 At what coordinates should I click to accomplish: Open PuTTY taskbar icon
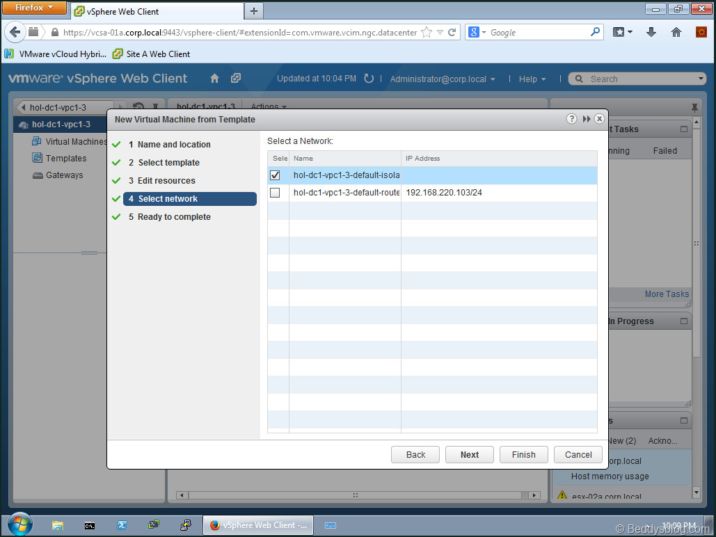click(185, 525)
